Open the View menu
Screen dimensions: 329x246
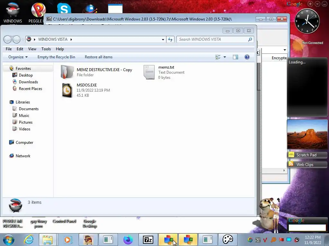pos(32,49)
